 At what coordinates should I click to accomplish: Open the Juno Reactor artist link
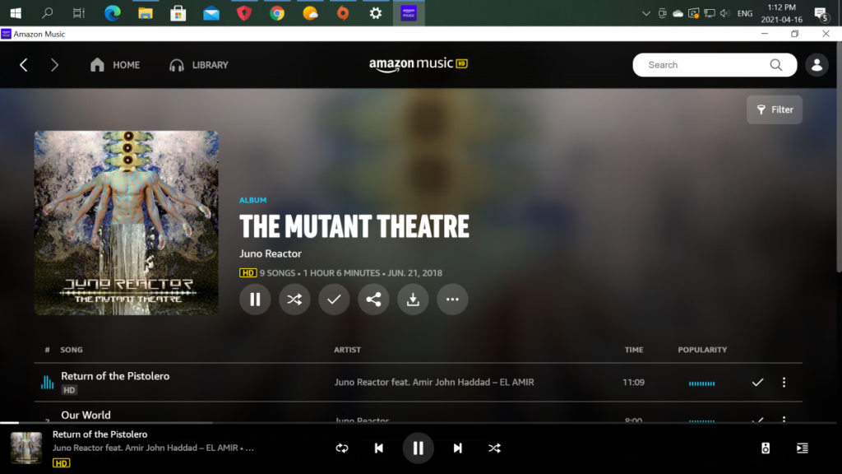270,253
